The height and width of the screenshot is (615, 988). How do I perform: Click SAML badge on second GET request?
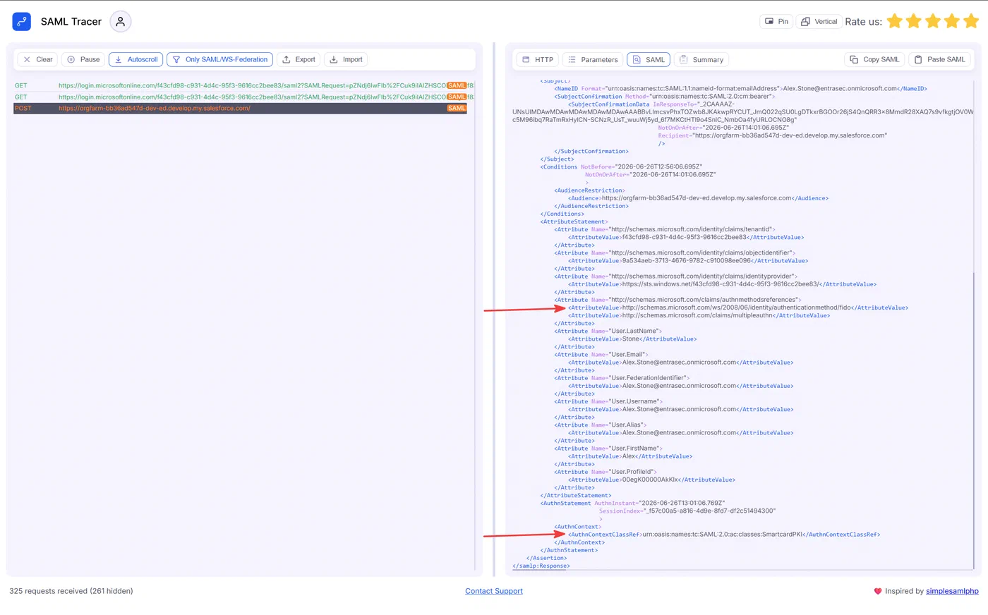click(457, 97)
